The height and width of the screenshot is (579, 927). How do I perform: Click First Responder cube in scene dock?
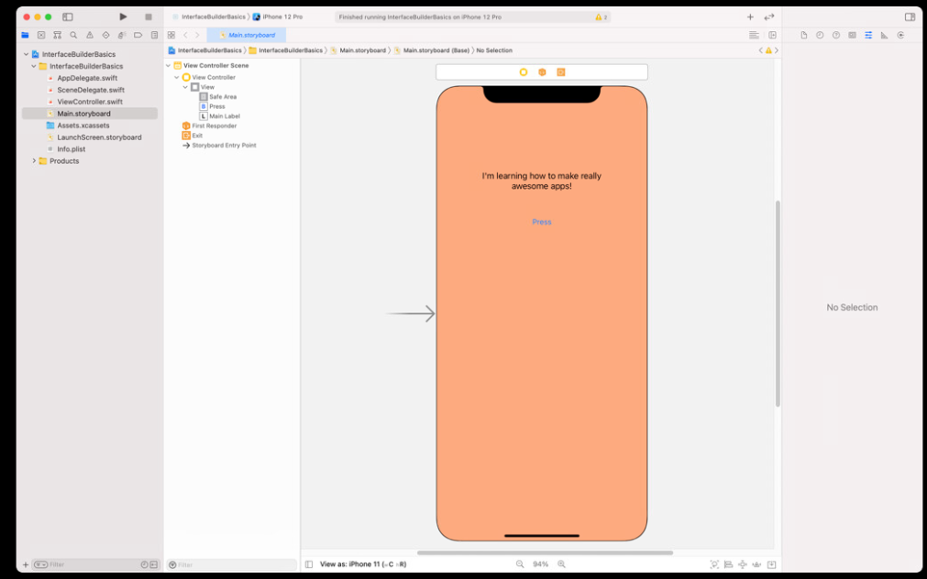[x=542, y=72]
